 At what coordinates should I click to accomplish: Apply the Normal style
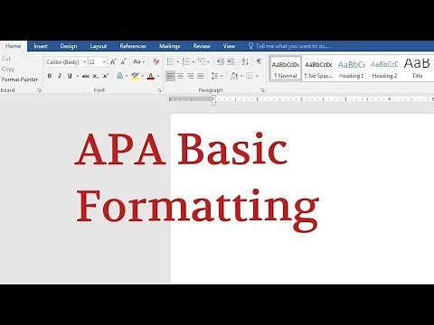[285, 70]
